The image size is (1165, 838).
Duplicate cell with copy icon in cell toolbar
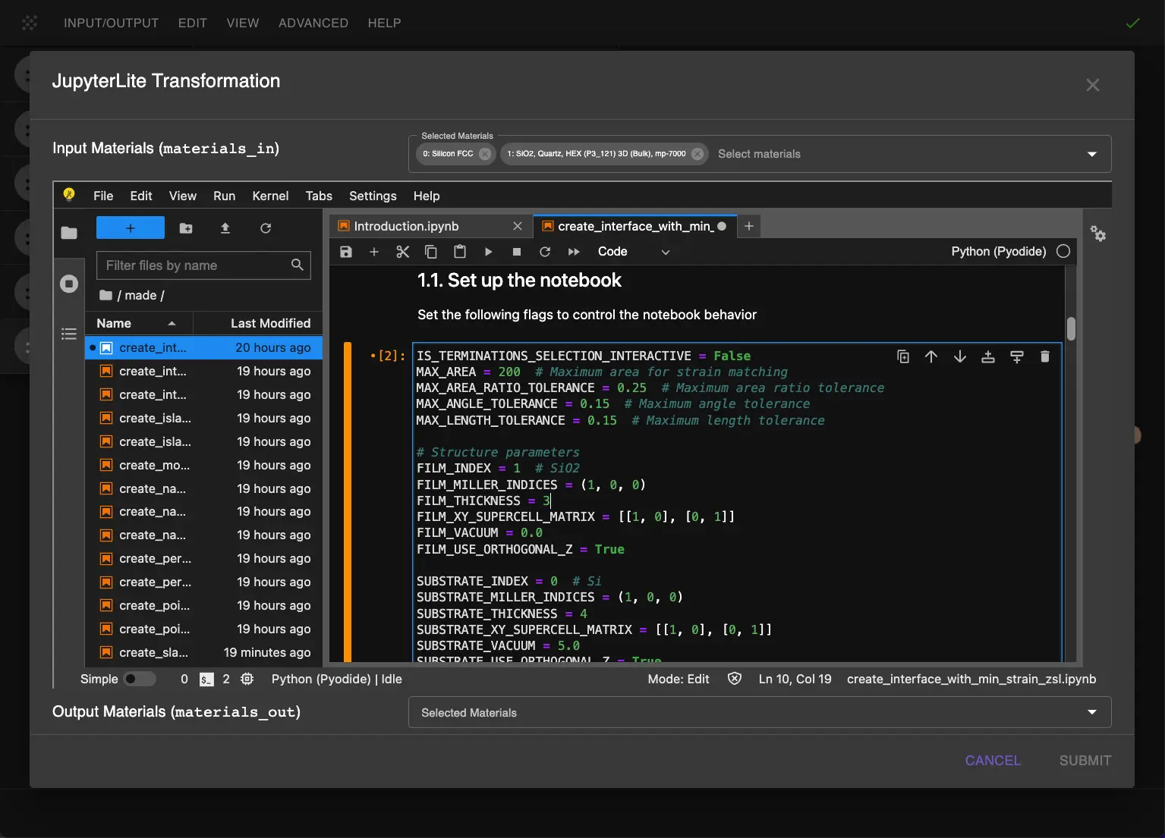click(902, 356)
